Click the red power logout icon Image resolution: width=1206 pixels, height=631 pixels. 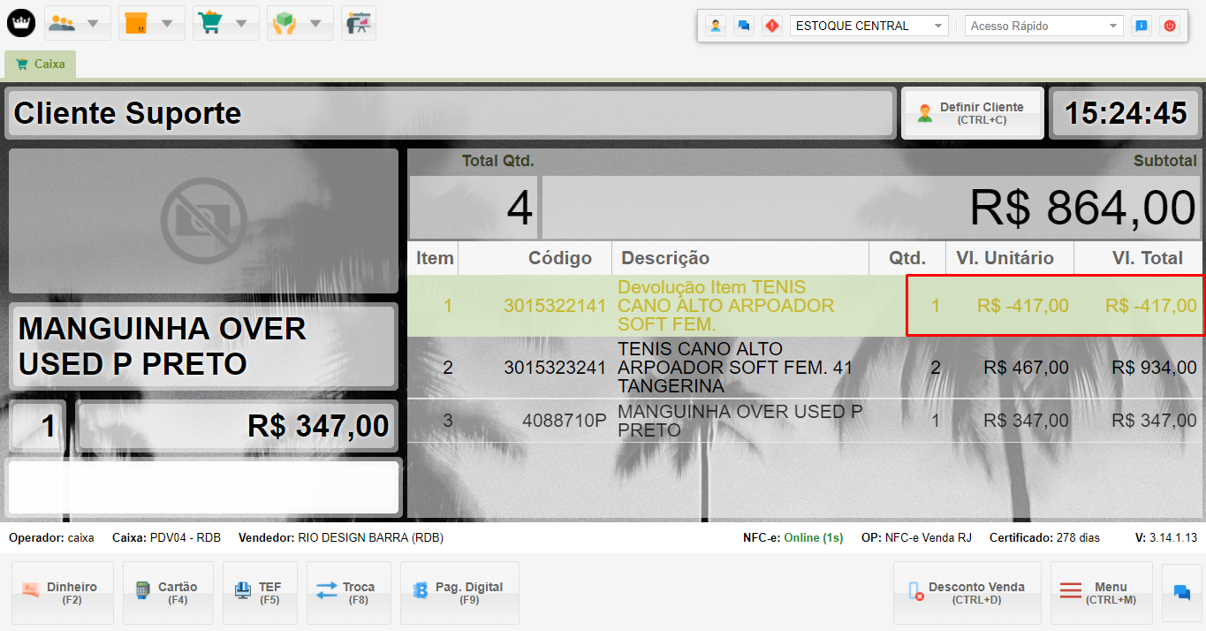click(1170, 27)
